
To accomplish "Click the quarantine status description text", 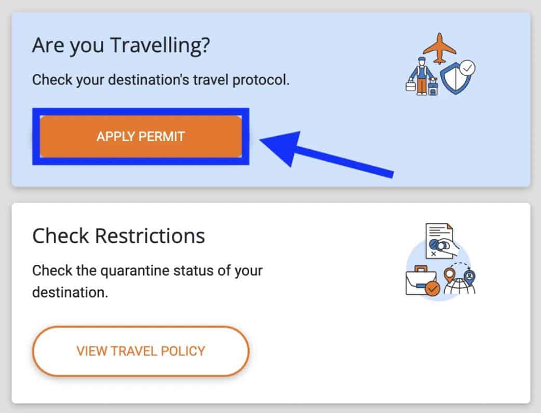I will pyautogui.click(x=147, y=281).
